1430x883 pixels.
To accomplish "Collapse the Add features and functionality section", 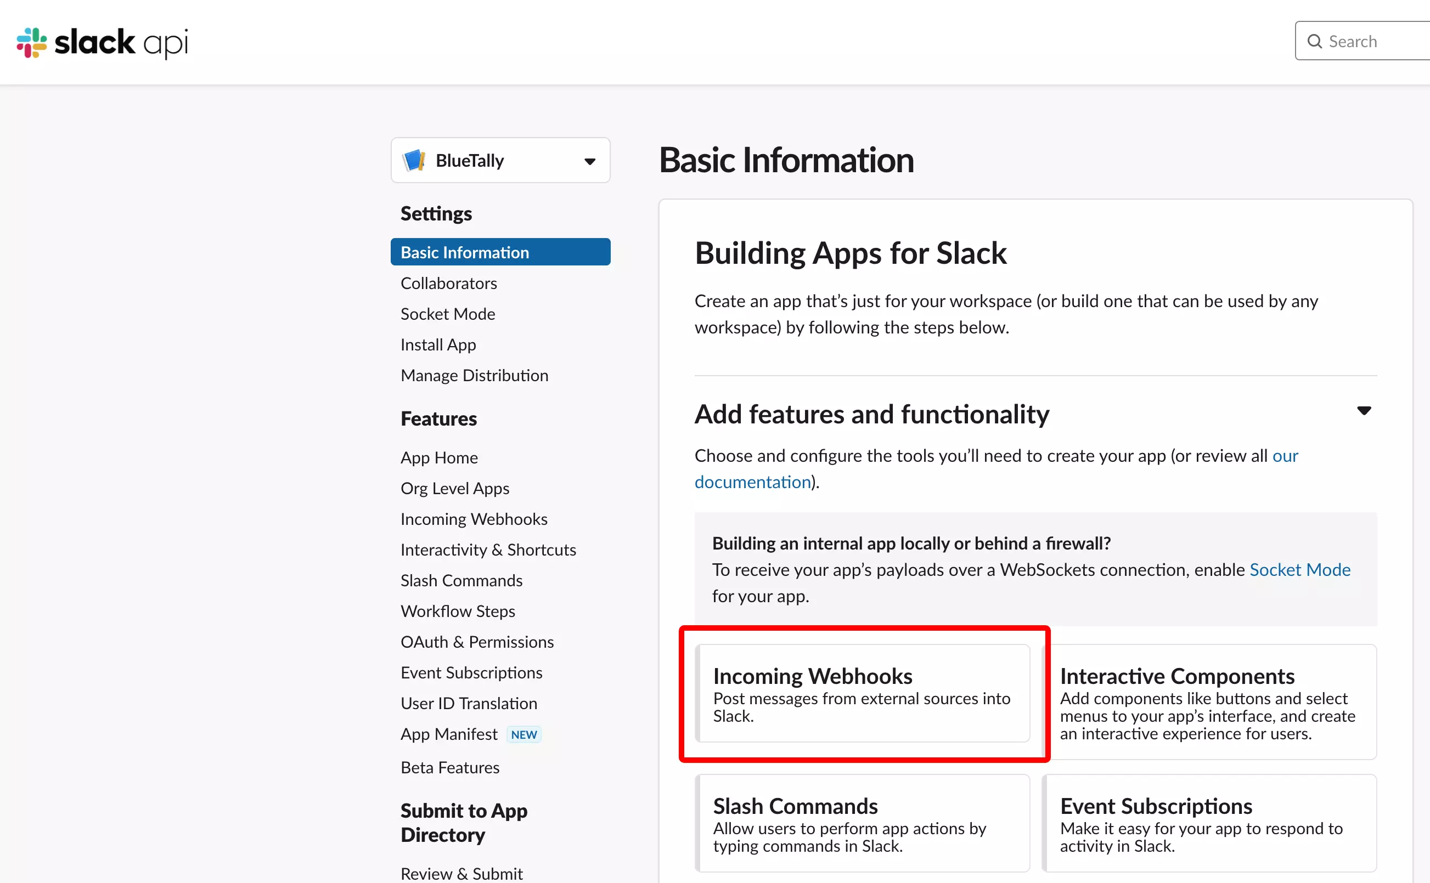I will 1364,411.
